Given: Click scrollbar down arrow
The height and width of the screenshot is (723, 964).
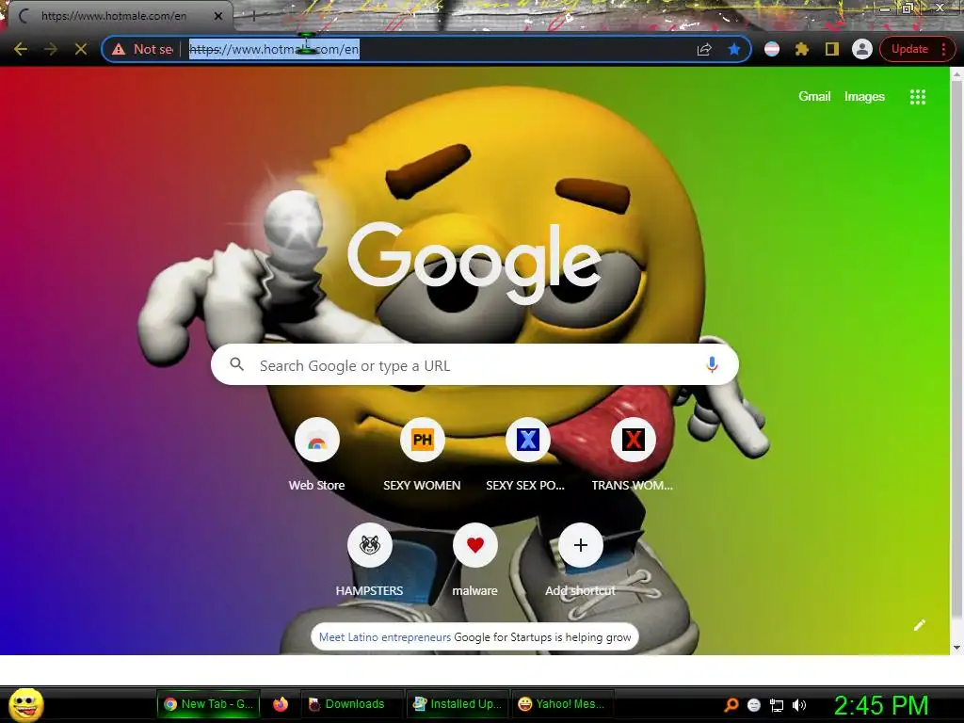Looking at the screenshot, I should pyautogui.click(x=956, y=648).
